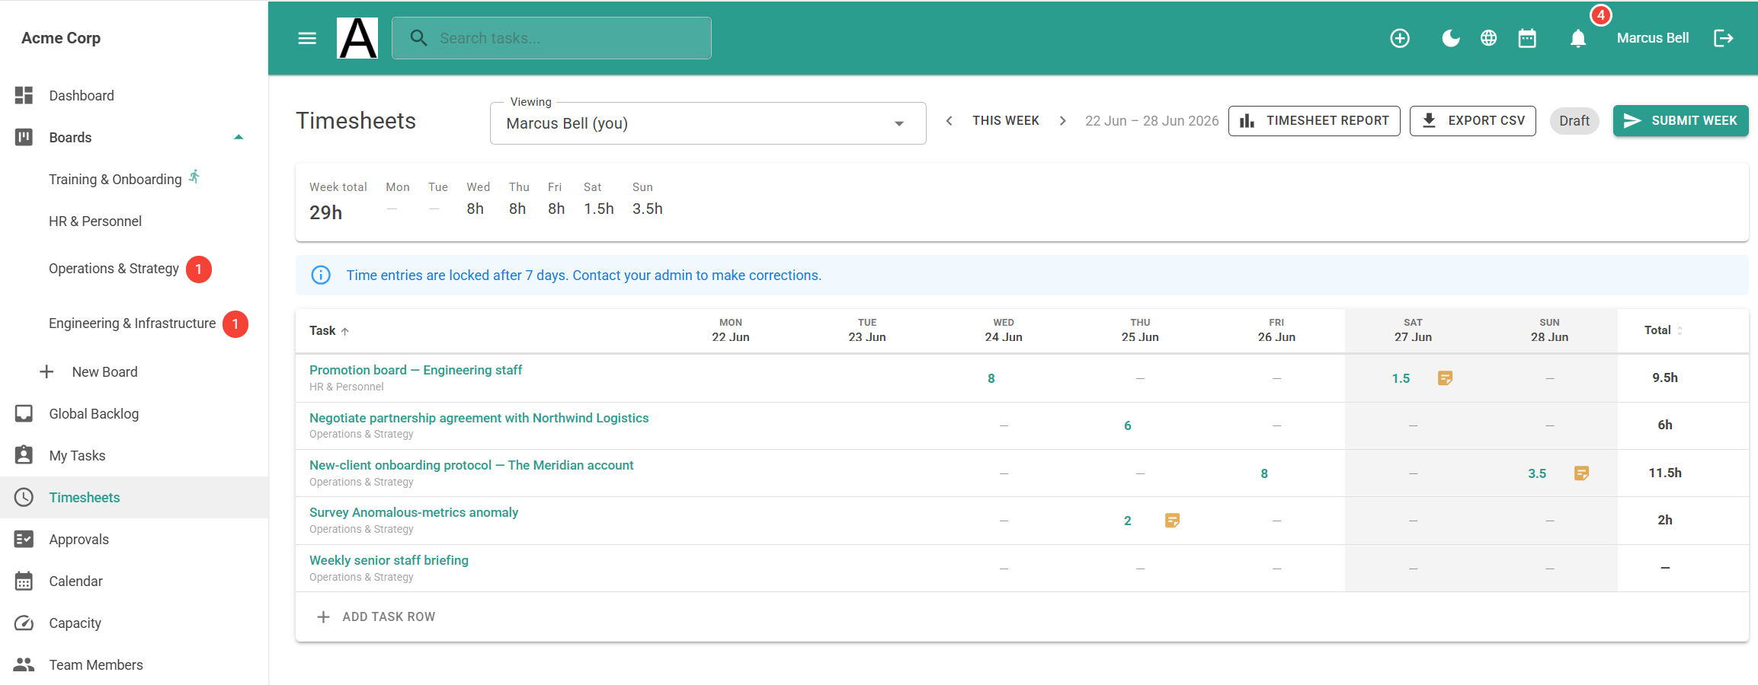
Task: Open the language globe icon
Action: tap(1488, 38)
